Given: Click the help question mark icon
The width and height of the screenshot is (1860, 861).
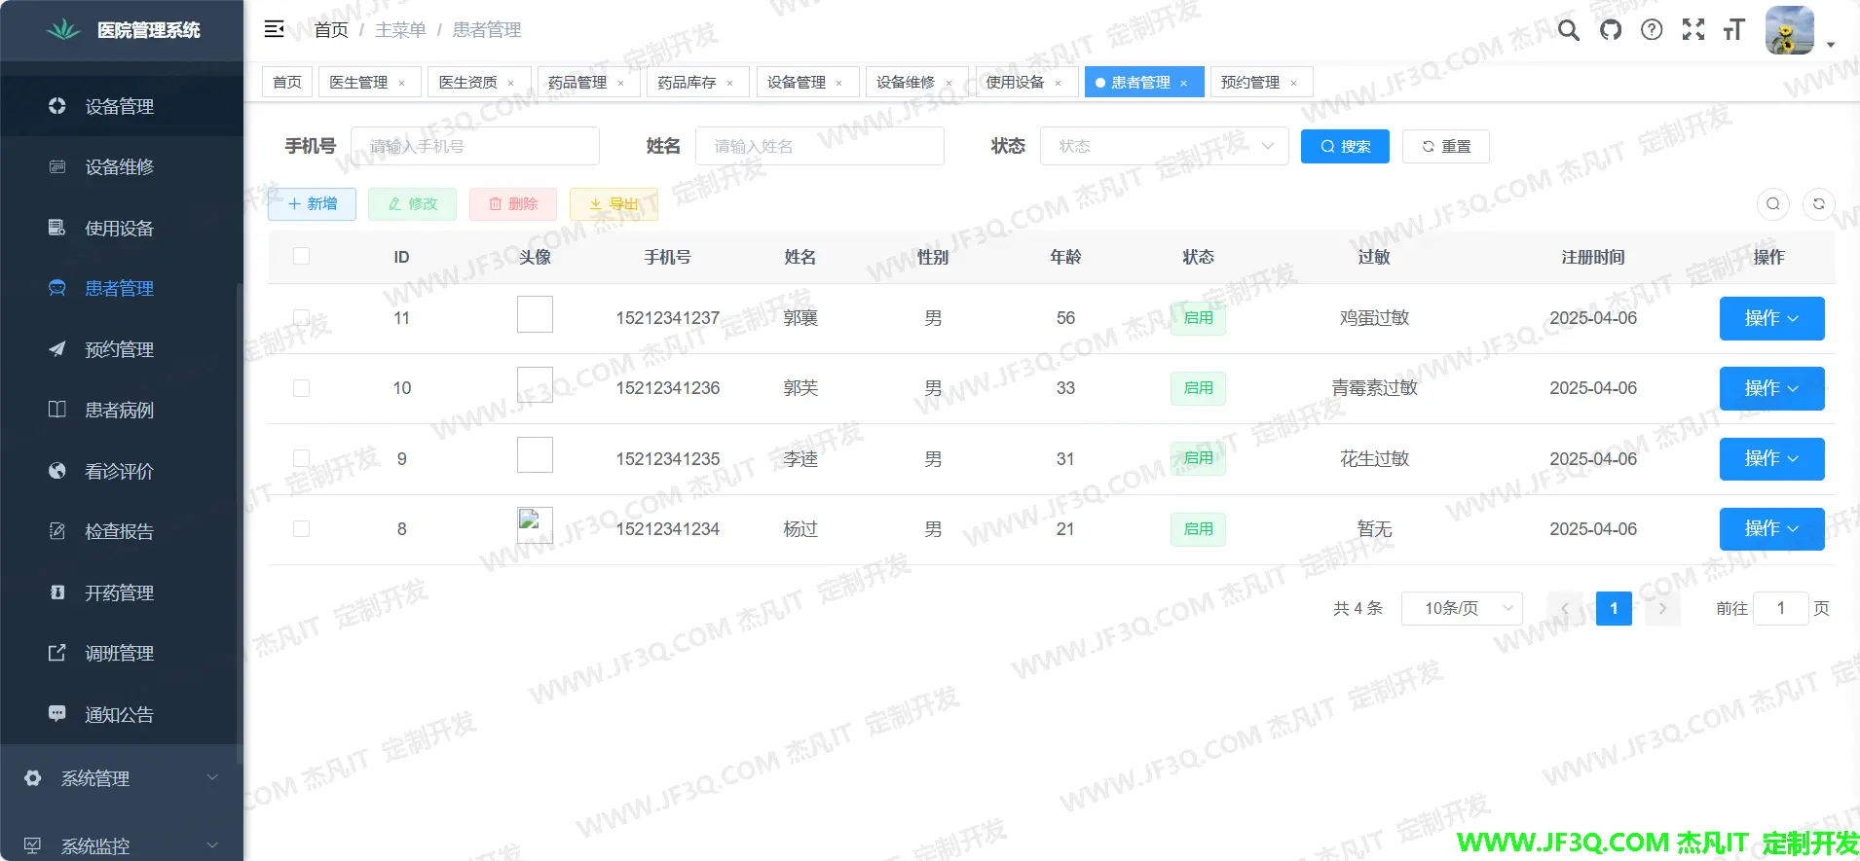Looking at the screenshot, I should [1652, 30].
